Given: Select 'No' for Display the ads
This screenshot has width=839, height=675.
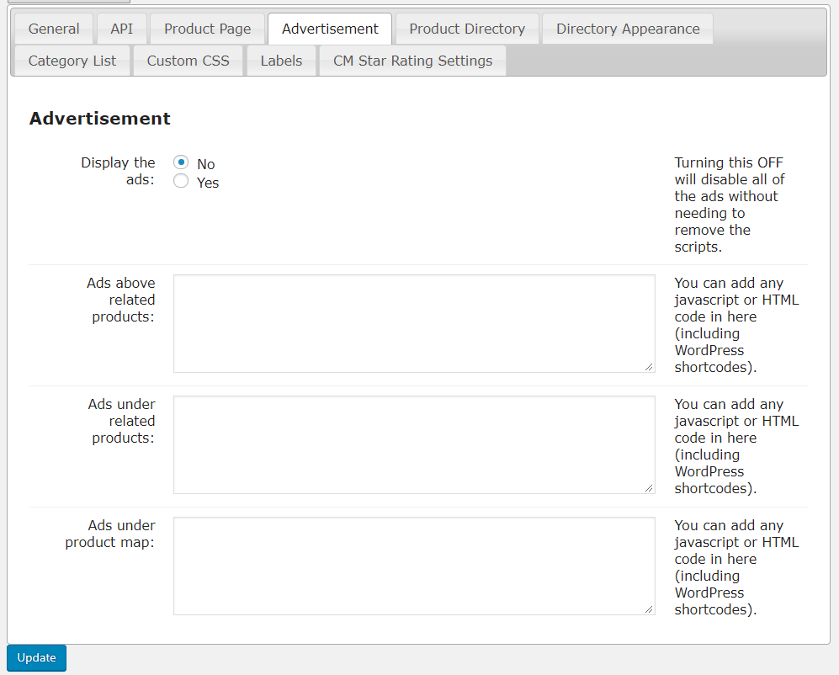Looking at the screenshot, I should [181, 162].
